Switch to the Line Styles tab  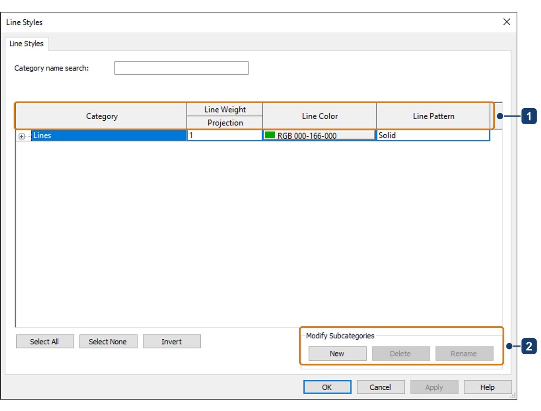click(27, 43)
